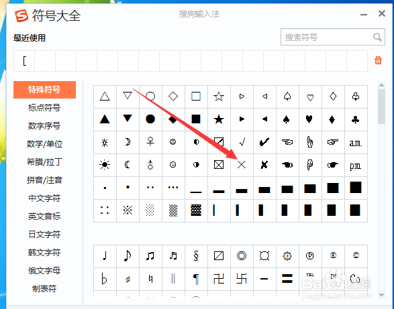
Task: Pick the solid black star ★
Action: tap(219, 119)
